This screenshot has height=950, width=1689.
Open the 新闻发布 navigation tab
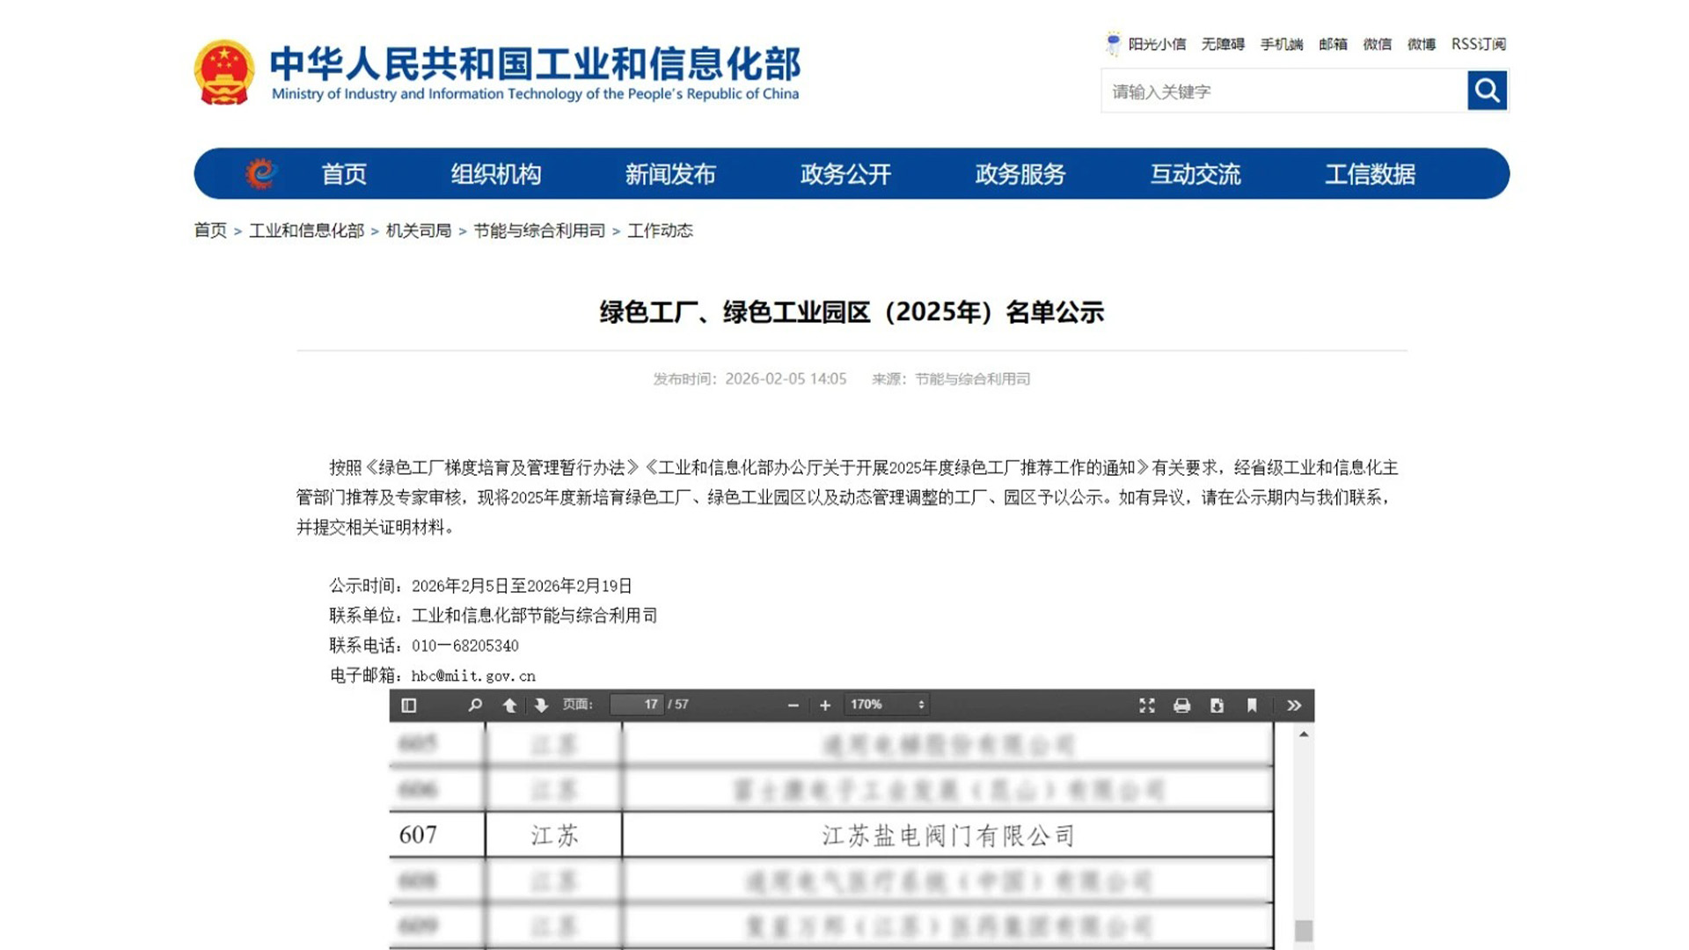[670, 174]
